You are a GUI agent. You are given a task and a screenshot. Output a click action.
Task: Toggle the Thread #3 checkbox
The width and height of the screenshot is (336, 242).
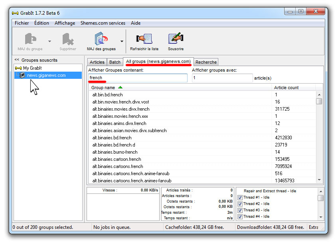(x=240, y=210)
